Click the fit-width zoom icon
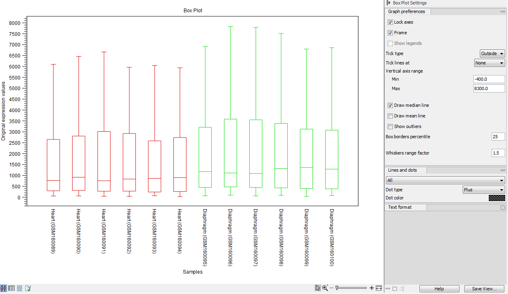 pyautogui.click(x=379, y=288)
